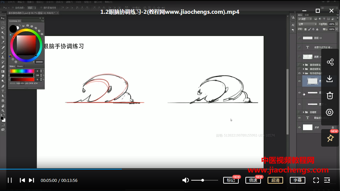Hide the 特效线条临摹 group via eye icon
Screen dimensions: 340x191
300,73
